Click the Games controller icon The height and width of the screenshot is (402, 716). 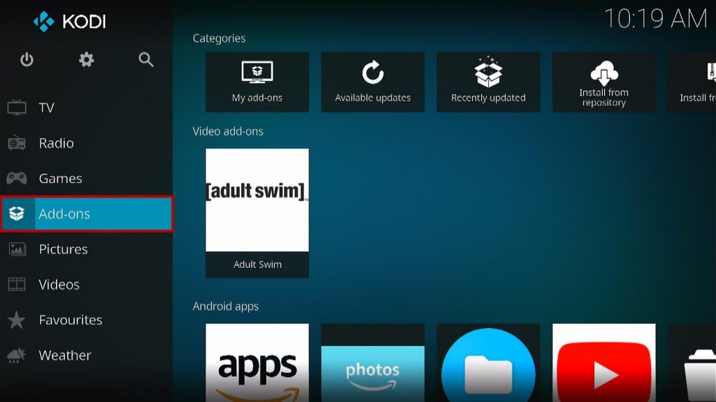17,178
